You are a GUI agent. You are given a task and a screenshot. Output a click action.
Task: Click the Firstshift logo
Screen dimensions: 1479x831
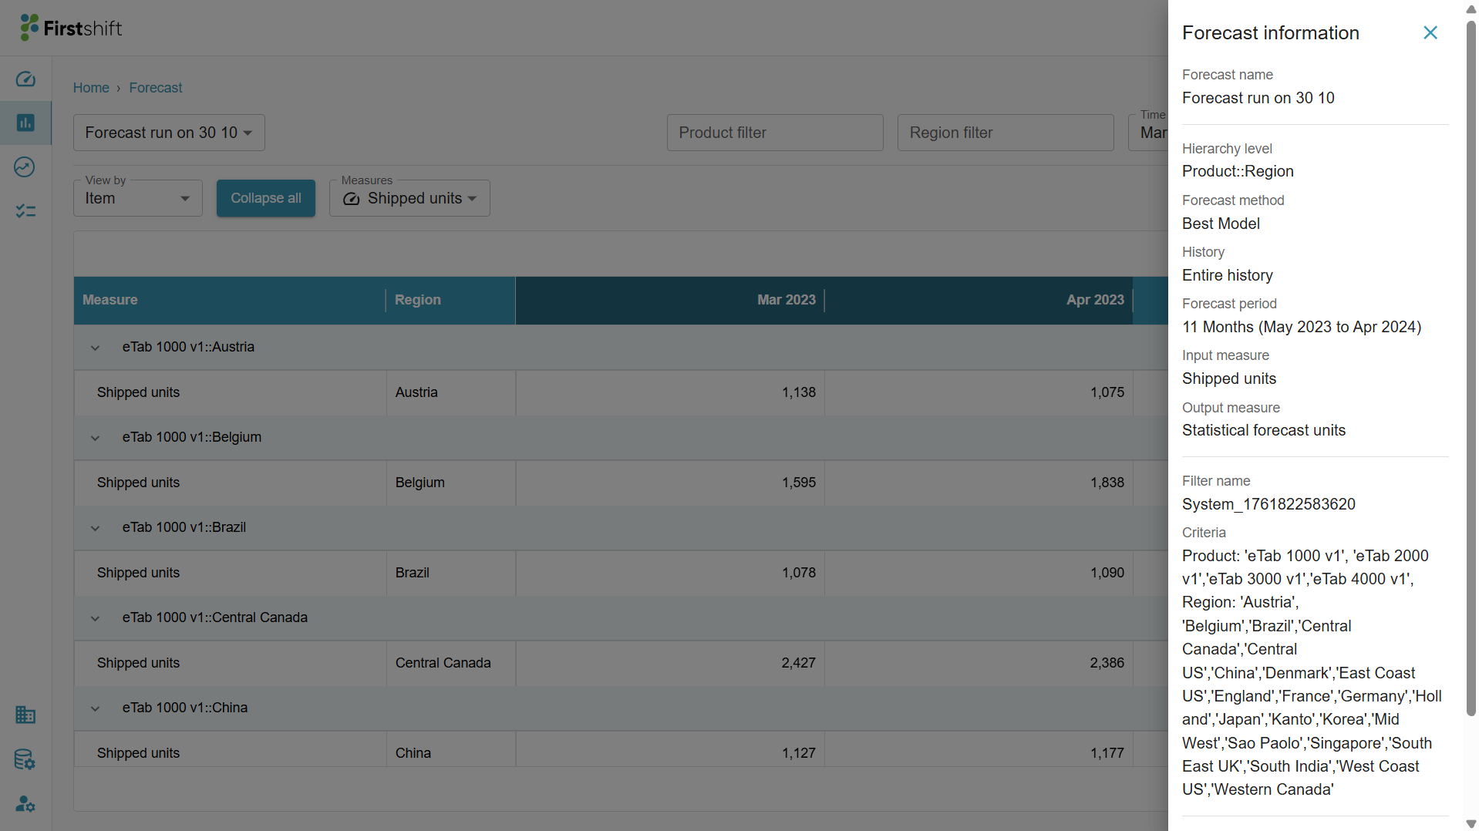(x=71, y=28)
